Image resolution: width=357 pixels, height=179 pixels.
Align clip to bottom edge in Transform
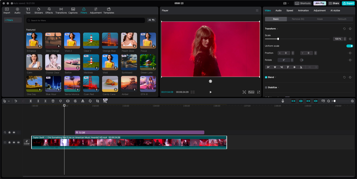(301, 67)
